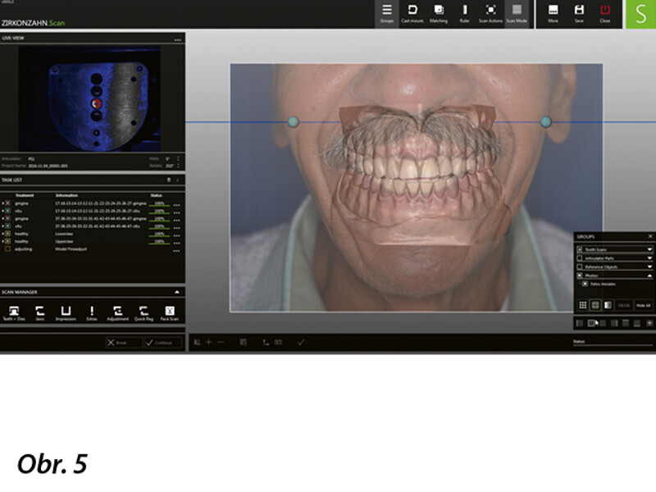Toggle the Articulator Parts group checkbox

click(x=580, y=257)
